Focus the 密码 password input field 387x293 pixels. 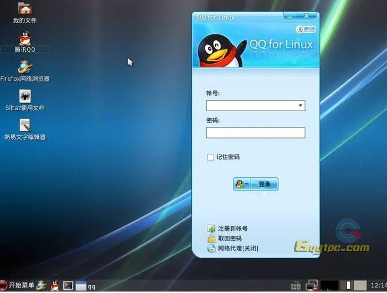[256, 133]
